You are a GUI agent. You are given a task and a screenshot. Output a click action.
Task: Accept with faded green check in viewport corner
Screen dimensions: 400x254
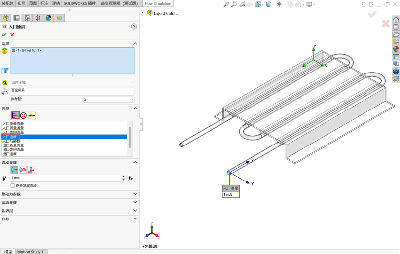click(372, 14)
